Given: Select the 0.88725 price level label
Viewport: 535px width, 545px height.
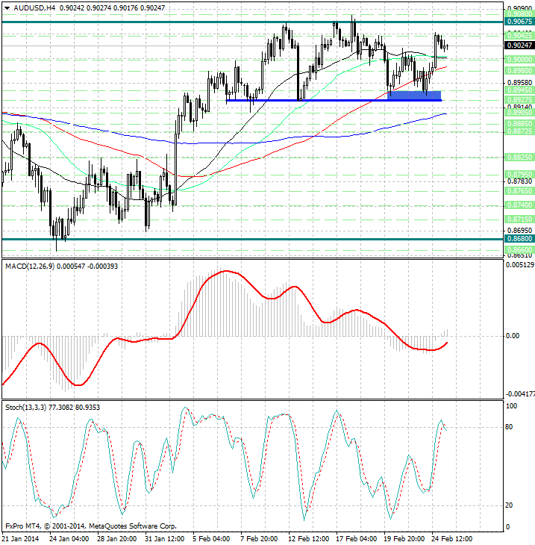Looking at the screenshot, I should coord(519,131).
